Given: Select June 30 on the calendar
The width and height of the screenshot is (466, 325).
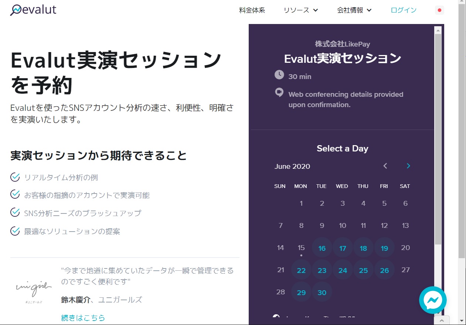Looking at the screenshot, I should pos(322,292).
